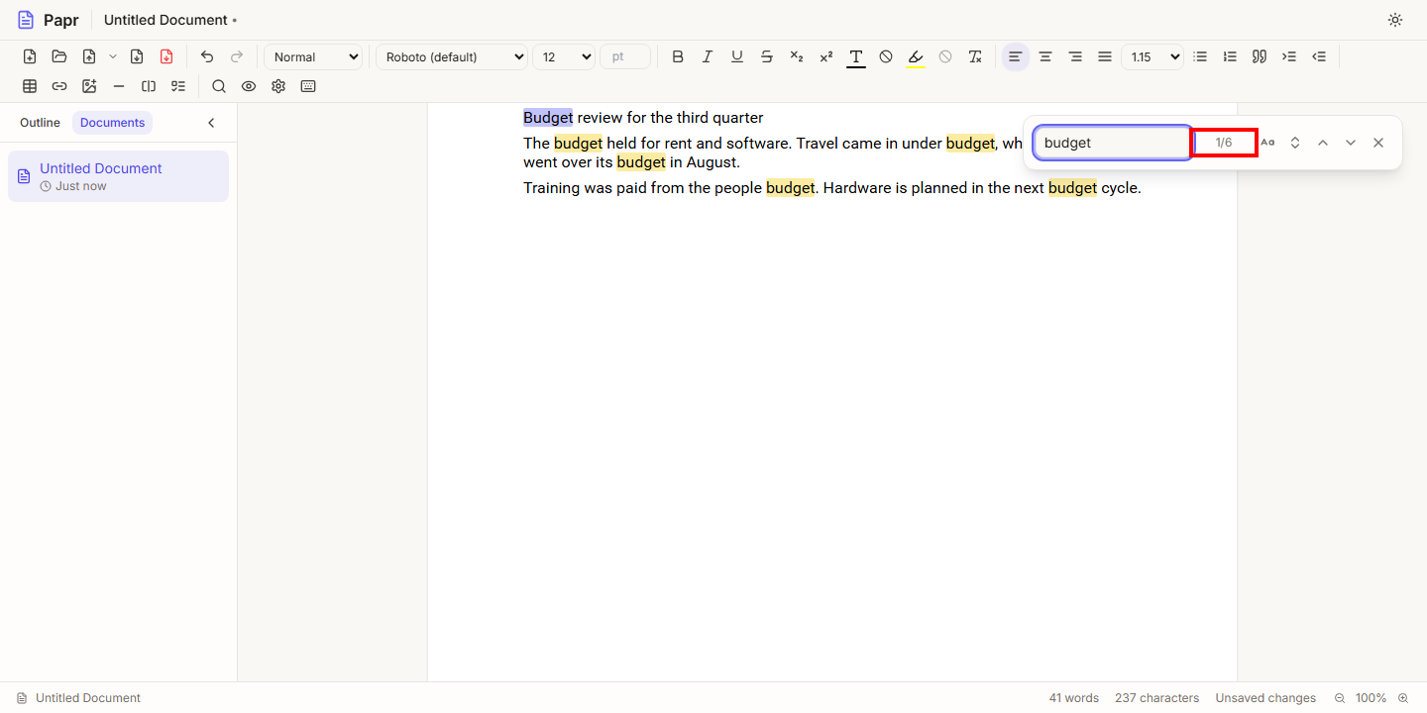
Task: Decrease paragraph indent
Action: coord(1319,56)
